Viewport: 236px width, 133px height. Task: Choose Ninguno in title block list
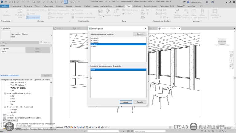point(94,46)
